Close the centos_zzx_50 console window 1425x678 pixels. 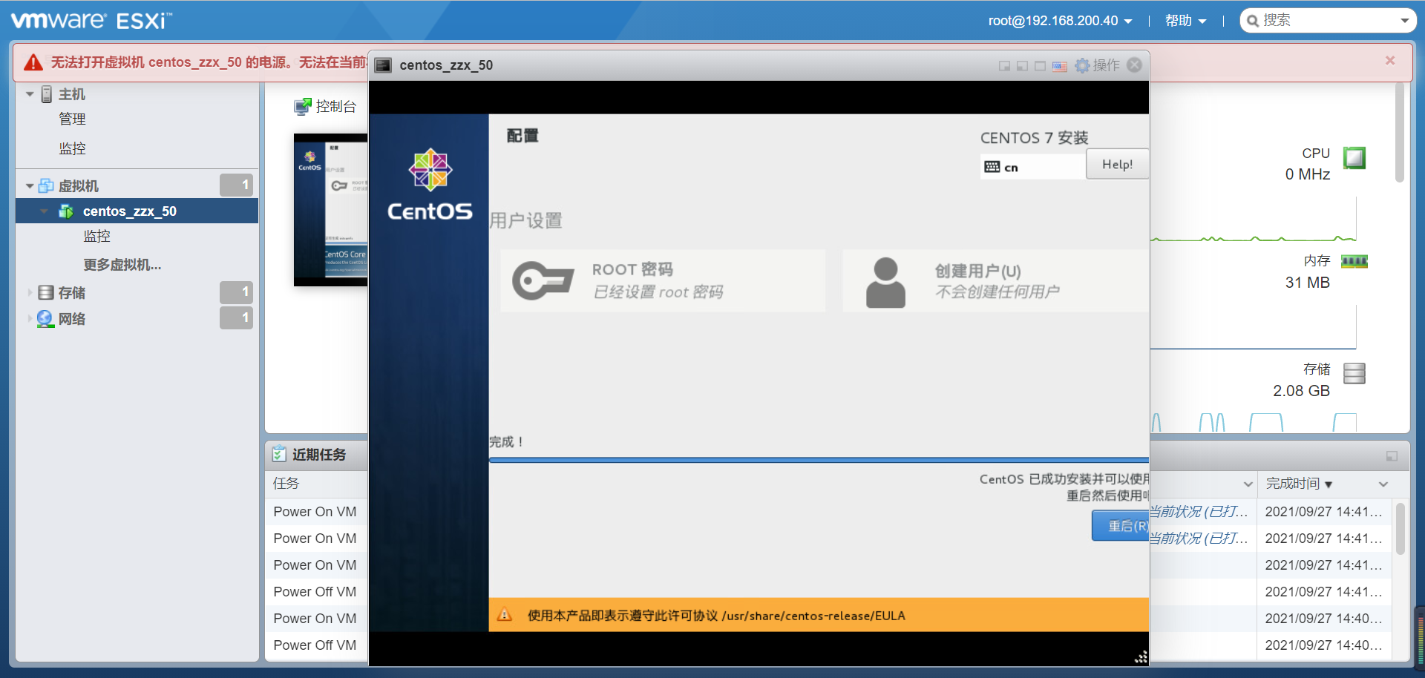tap(1134, 65)
